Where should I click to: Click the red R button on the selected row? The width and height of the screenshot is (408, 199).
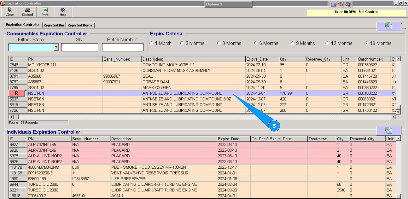(x=17, y=93)
